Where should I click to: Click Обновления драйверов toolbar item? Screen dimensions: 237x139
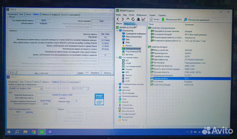(x=197, y=20)
